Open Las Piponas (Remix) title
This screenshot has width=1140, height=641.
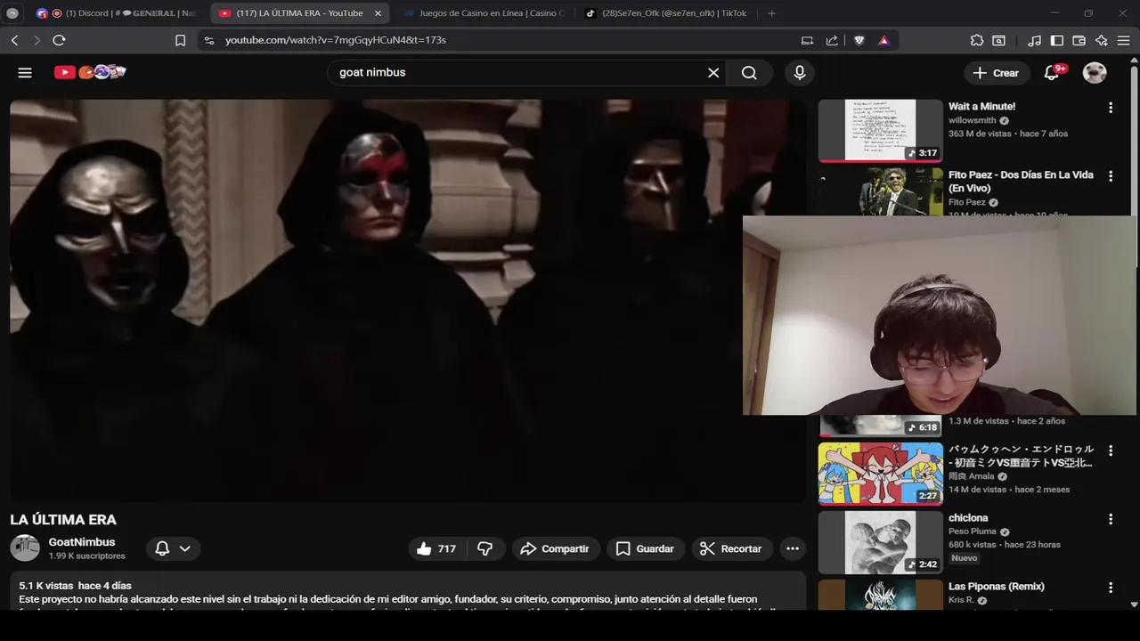[996, 586]
